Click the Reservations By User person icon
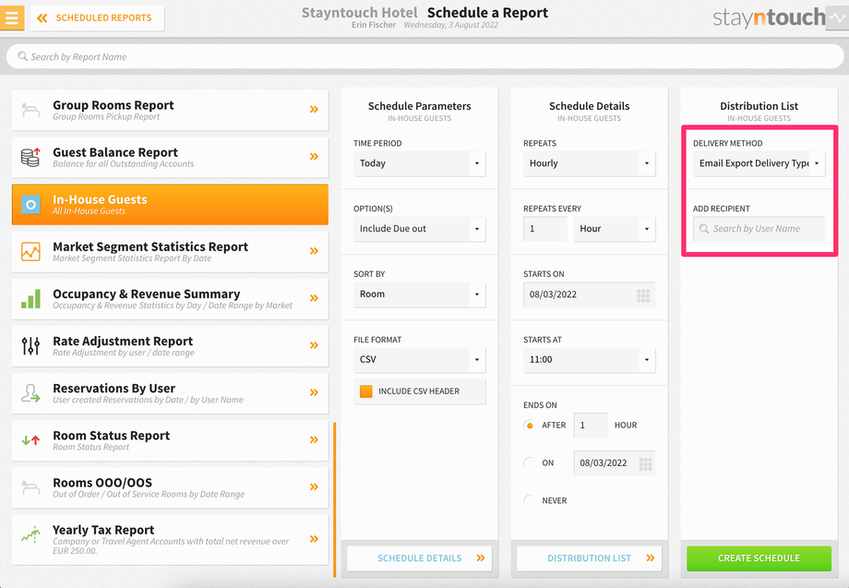 point(30,393)
